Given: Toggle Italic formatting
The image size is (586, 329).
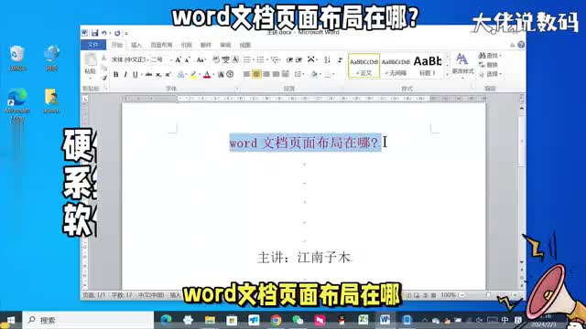Looking at the screenshot, I should [x=125, y=75].
